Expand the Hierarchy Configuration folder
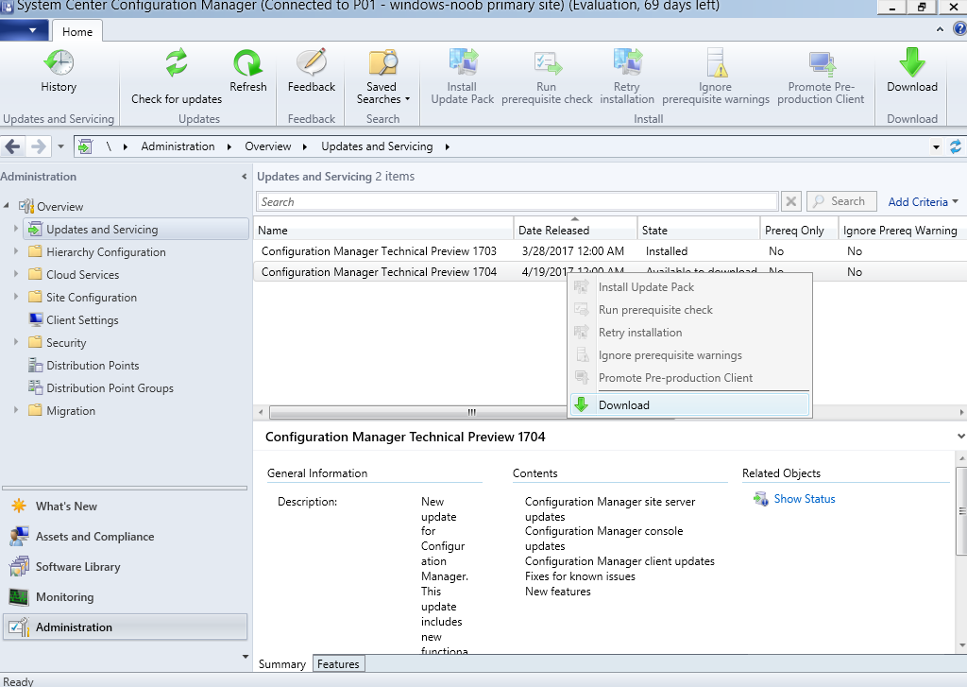967x687 pixels. 16,251
